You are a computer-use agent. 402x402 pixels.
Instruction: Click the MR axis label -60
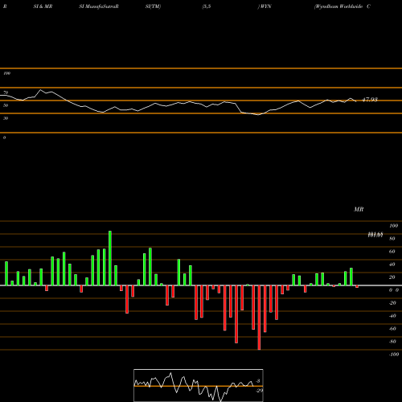[392, 329]
